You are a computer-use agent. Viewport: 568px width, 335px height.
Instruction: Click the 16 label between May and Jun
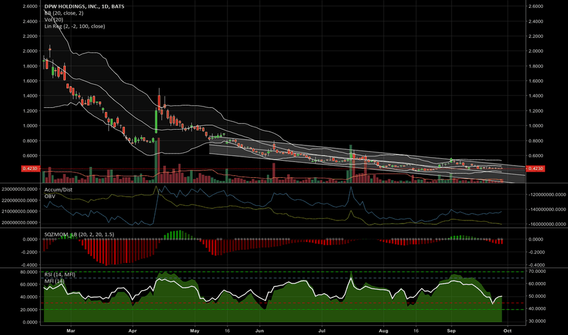(x=227, y=331)
